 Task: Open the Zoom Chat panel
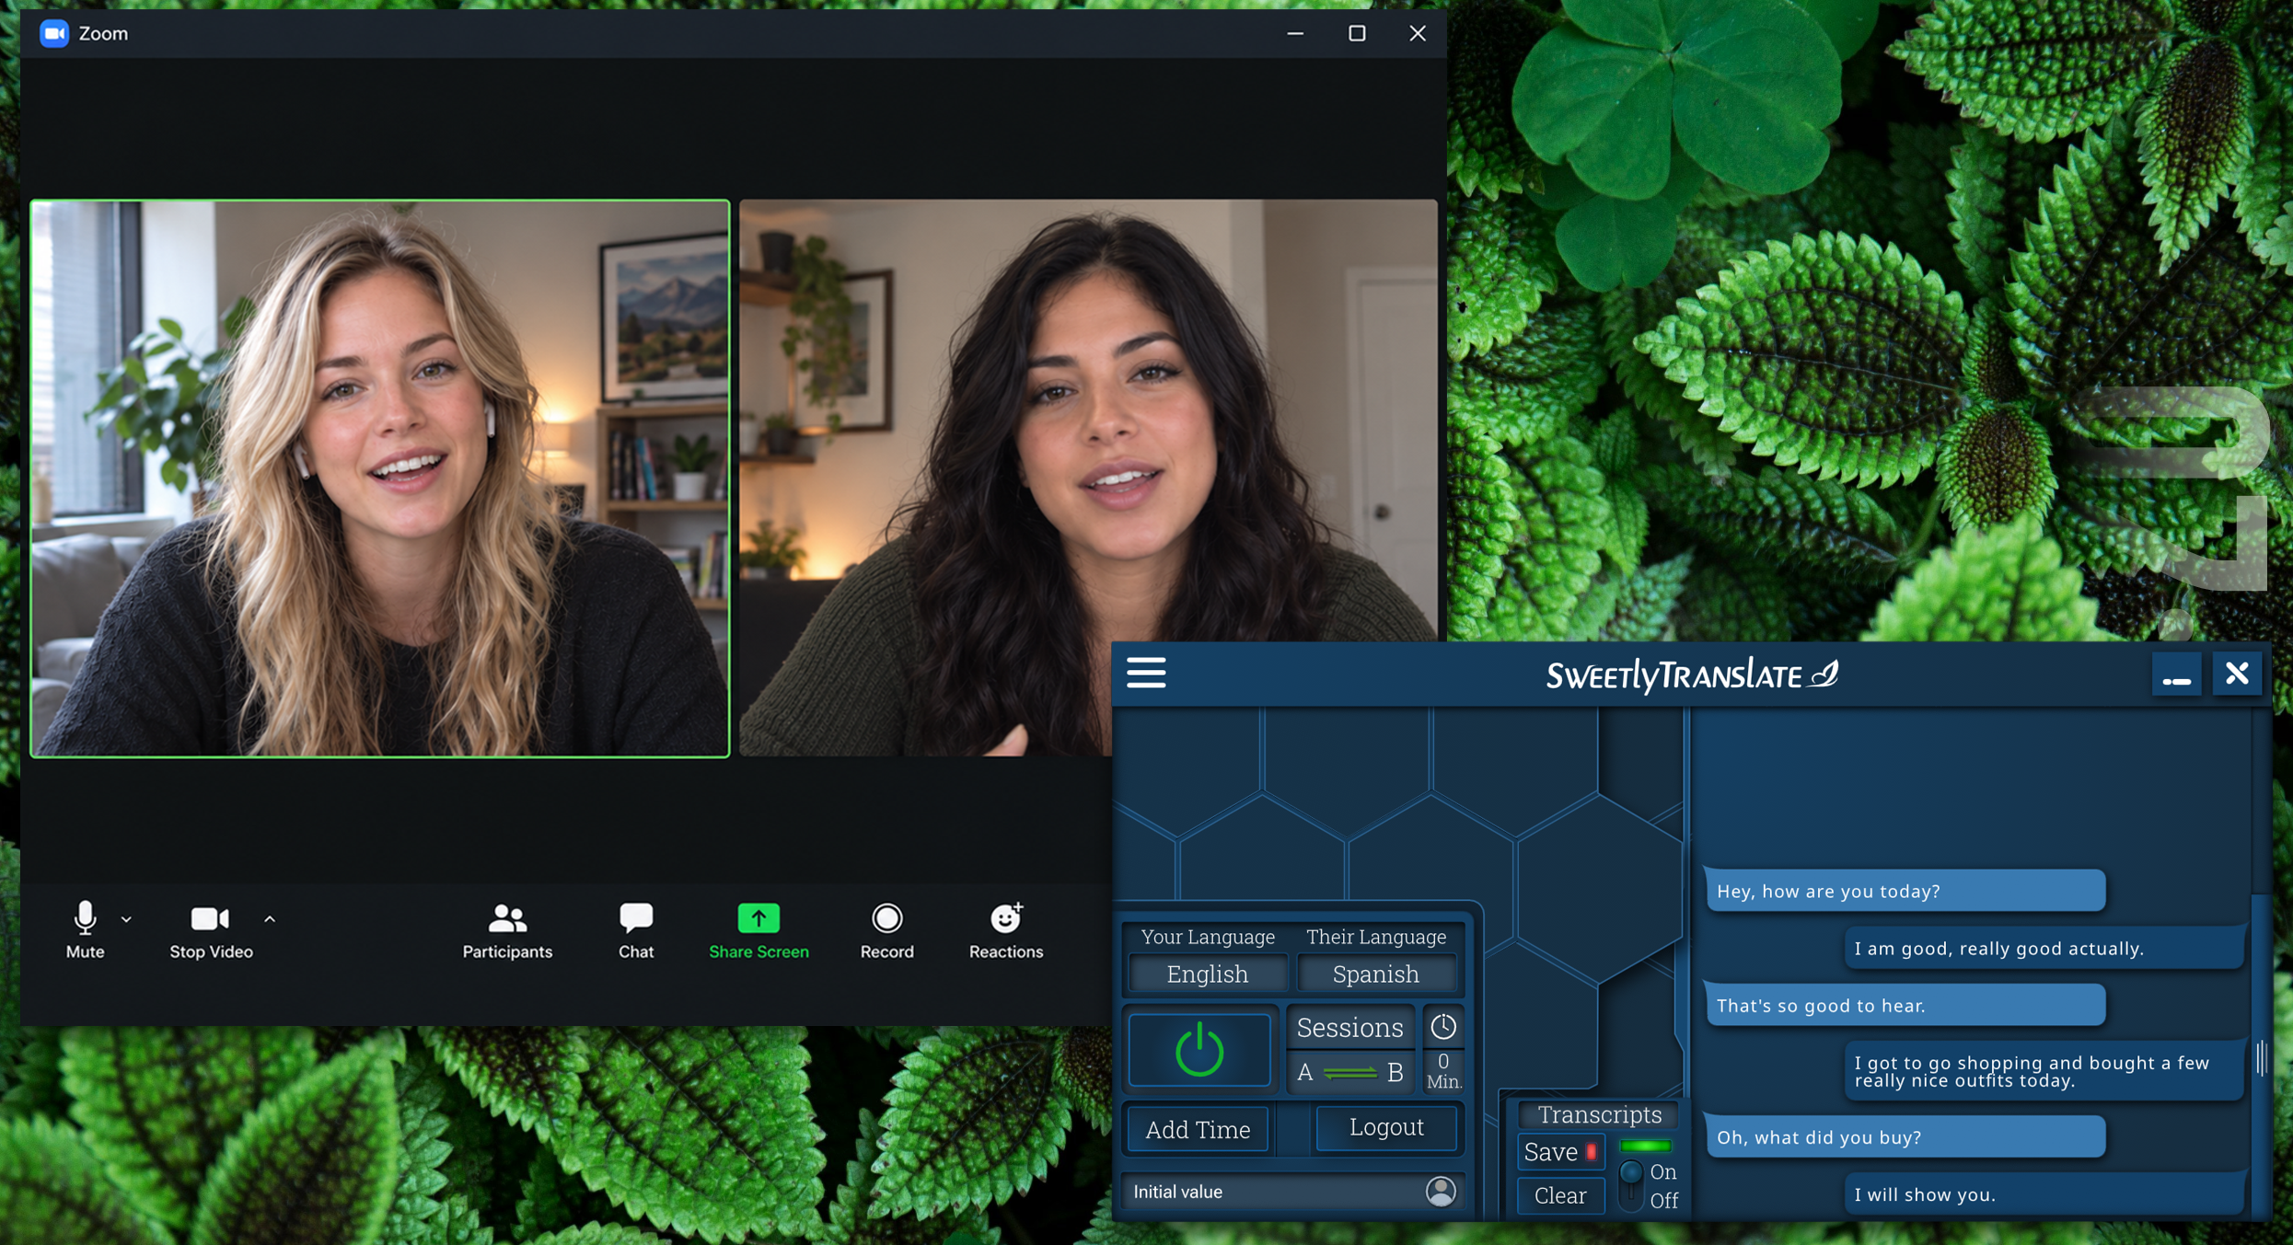point(636,929)
